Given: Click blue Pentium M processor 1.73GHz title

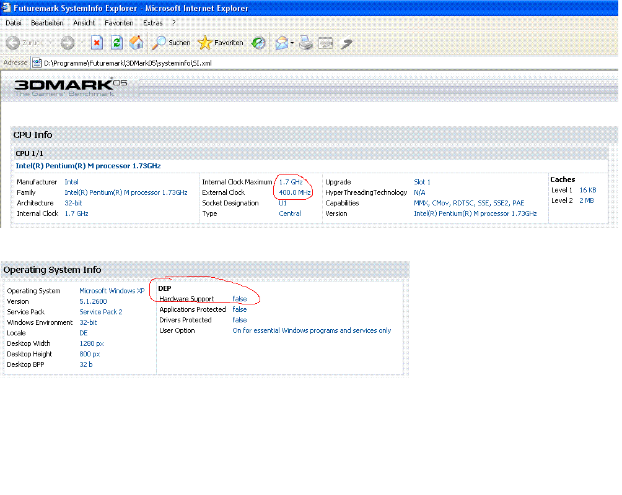Looking at the screenshot, I should tap(88, 166).
